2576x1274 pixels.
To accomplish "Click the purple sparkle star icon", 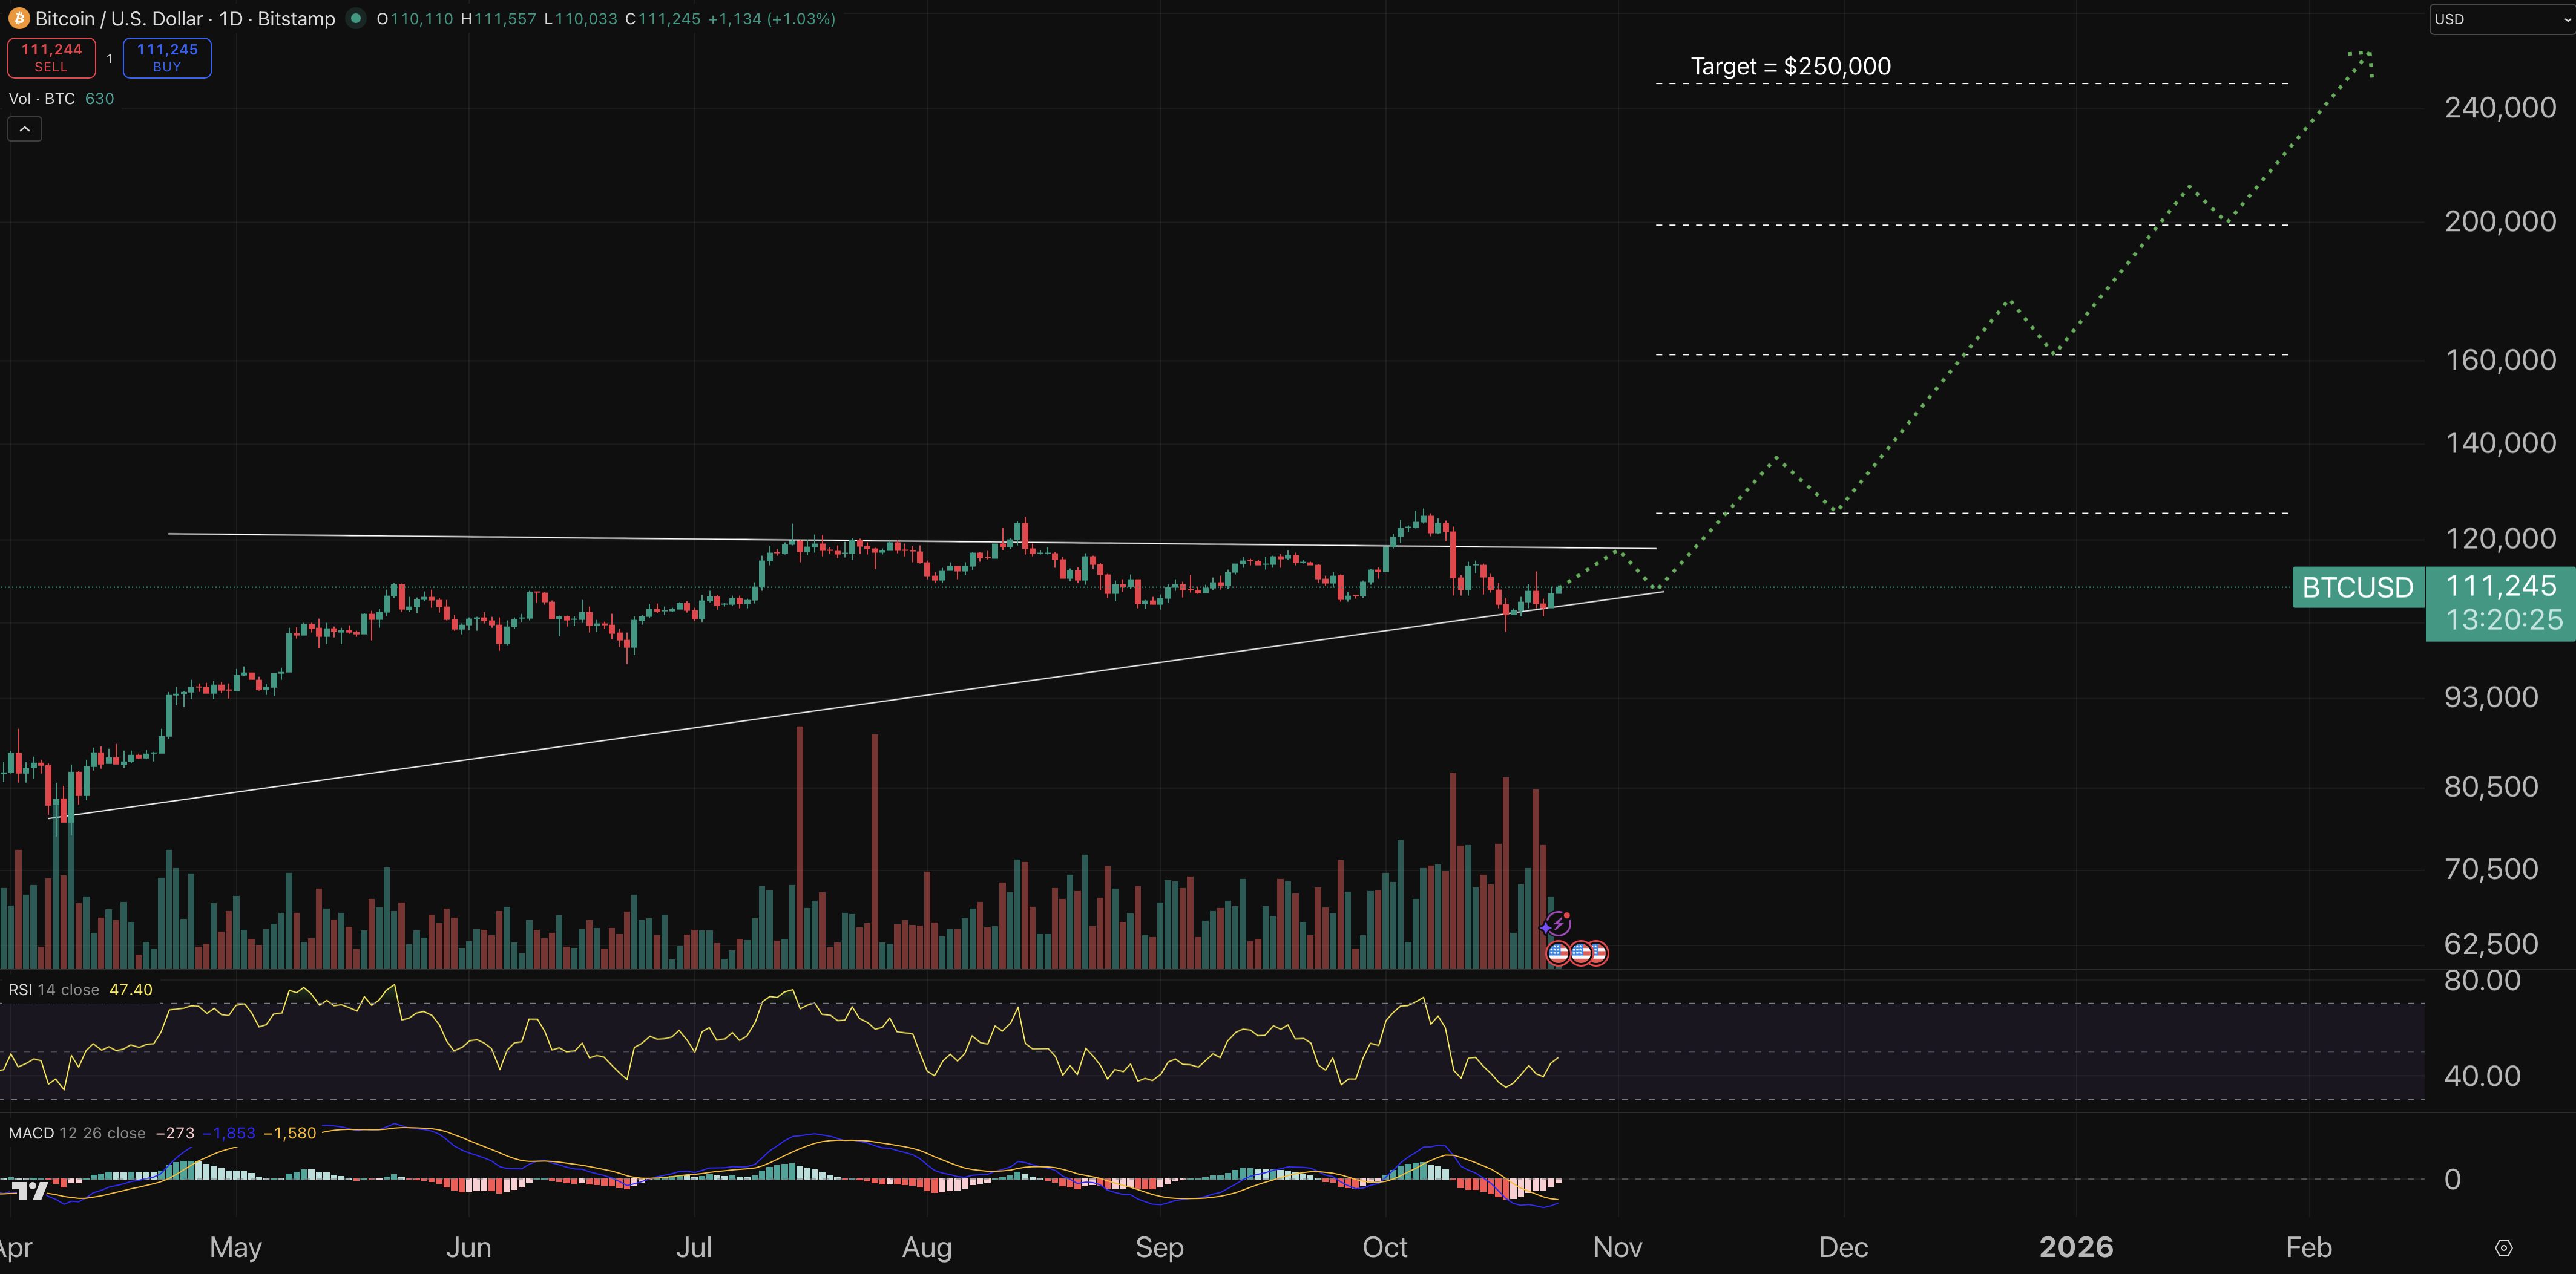I will [1546, 928].
